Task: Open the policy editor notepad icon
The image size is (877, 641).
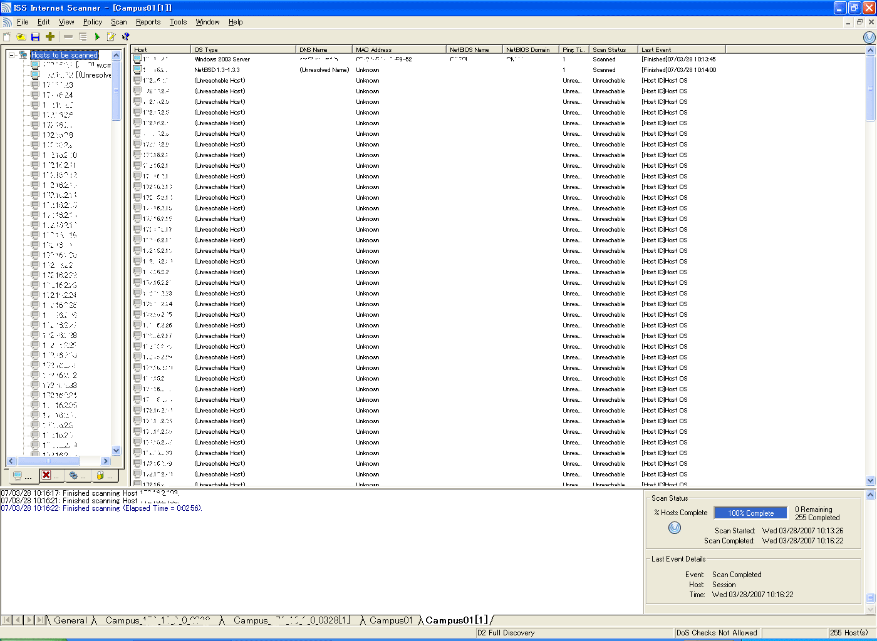Action: click(112, 37)
